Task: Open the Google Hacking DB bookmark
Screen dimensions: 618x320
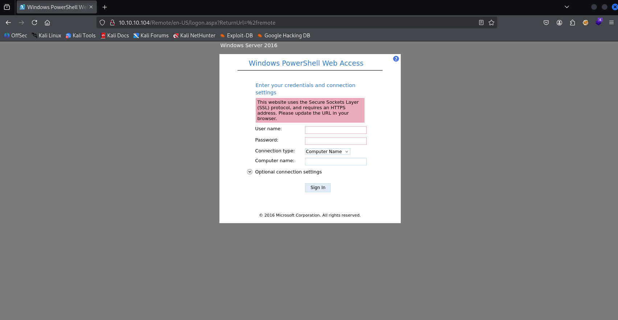Action: coord(284,36)
